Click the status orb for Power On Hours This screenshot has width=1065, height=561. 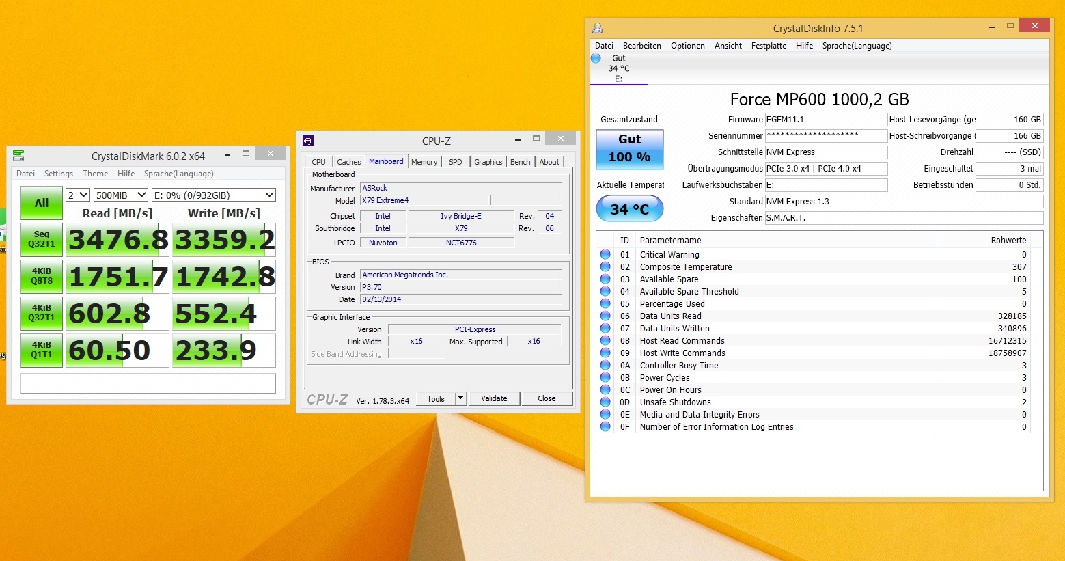click(605, 389)
